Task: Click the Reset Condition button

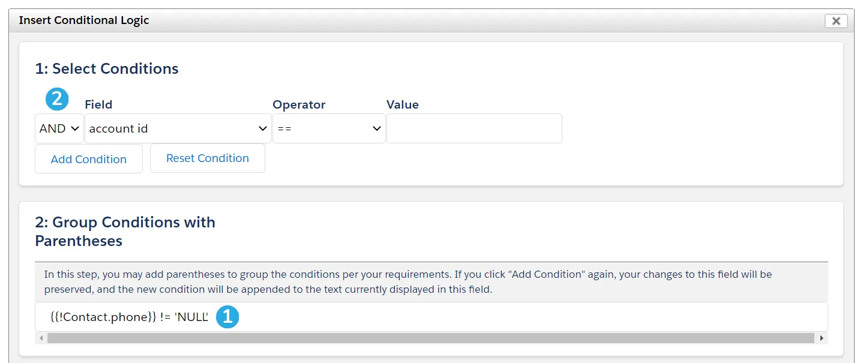Action: (x=207, y=158)
